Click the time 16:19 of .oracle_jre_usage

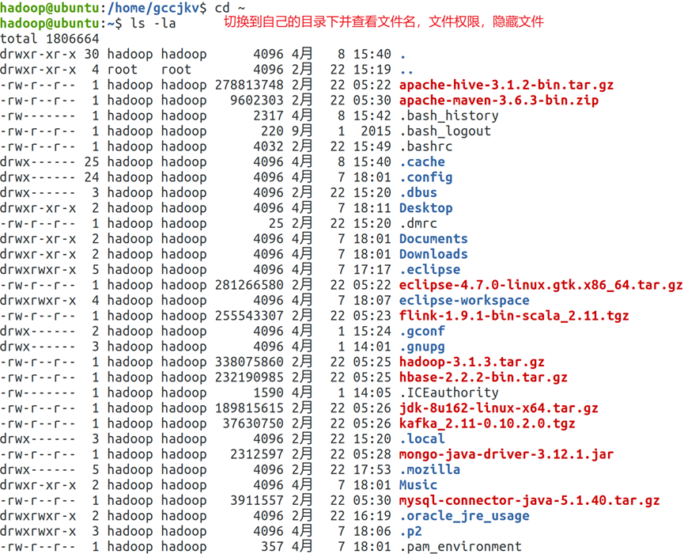pyautogui.click(x=372, y=516)
